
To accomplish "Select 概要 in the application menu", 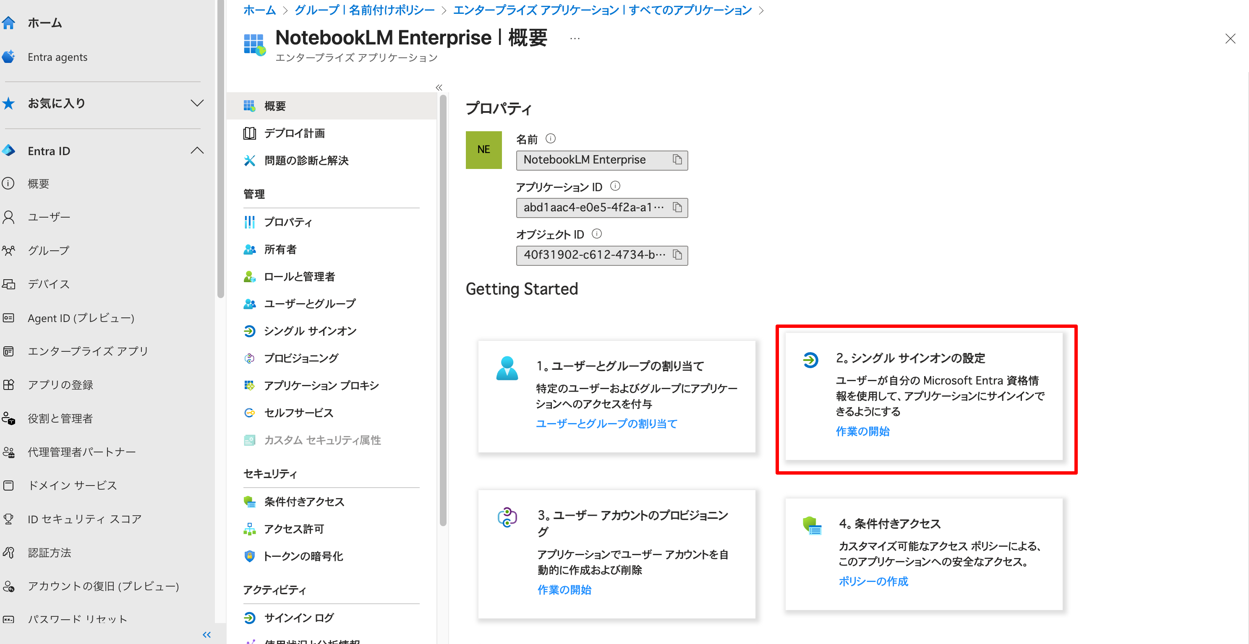I will coord(274,106).
